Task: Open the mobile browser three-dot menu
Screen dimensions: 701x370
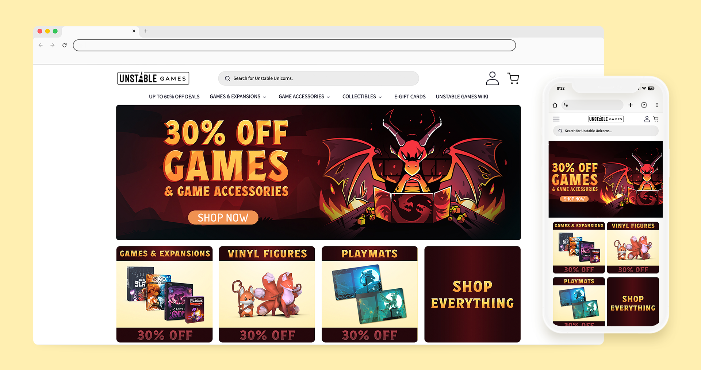Action: 657,105
